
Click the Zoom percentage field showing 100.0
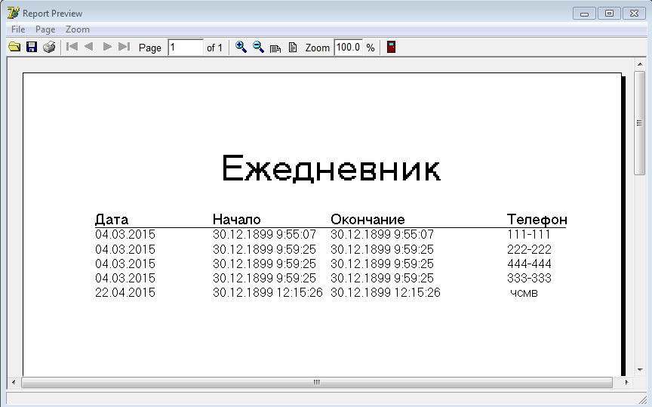[x=348, y=48]
